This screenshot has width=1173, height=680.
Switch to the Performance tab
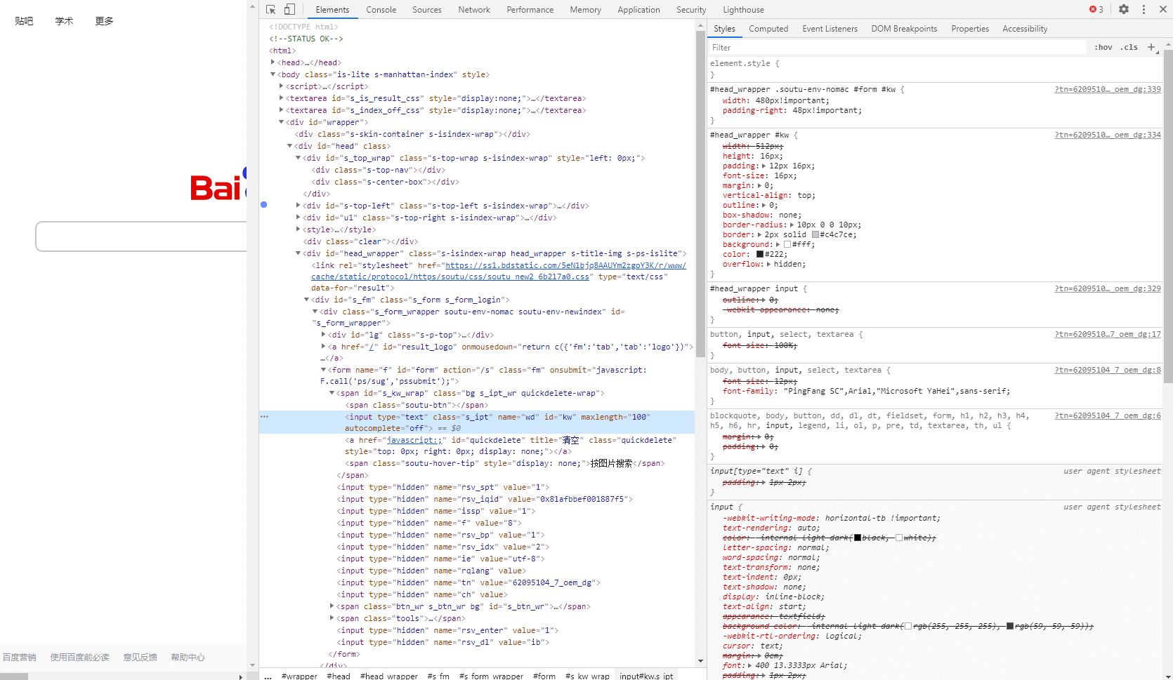(x=530, y=10)
